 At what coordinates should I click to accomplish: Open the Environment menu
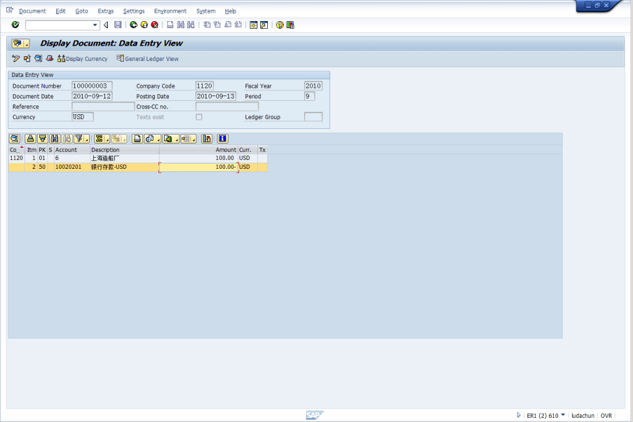click(170, 11)
